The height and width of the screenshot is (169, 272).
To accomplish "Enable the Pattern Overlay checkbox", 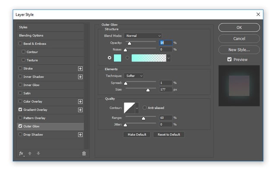I will click(x=20, y=118).
